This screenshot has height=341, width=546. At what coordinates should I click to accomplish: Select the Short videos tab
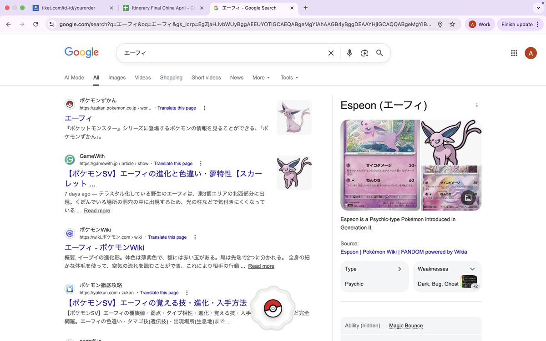coord(206,78)
